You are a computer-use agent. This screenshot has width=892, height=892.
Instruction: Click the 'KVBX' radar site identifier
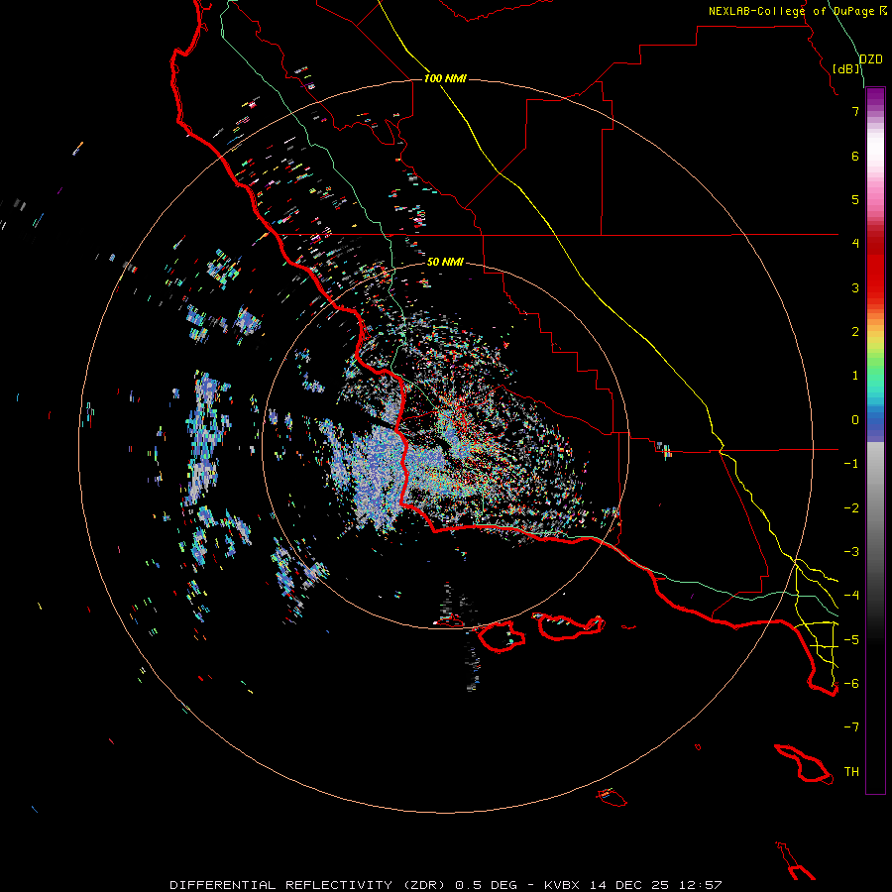pyautogui.click(x=562, y=885)
